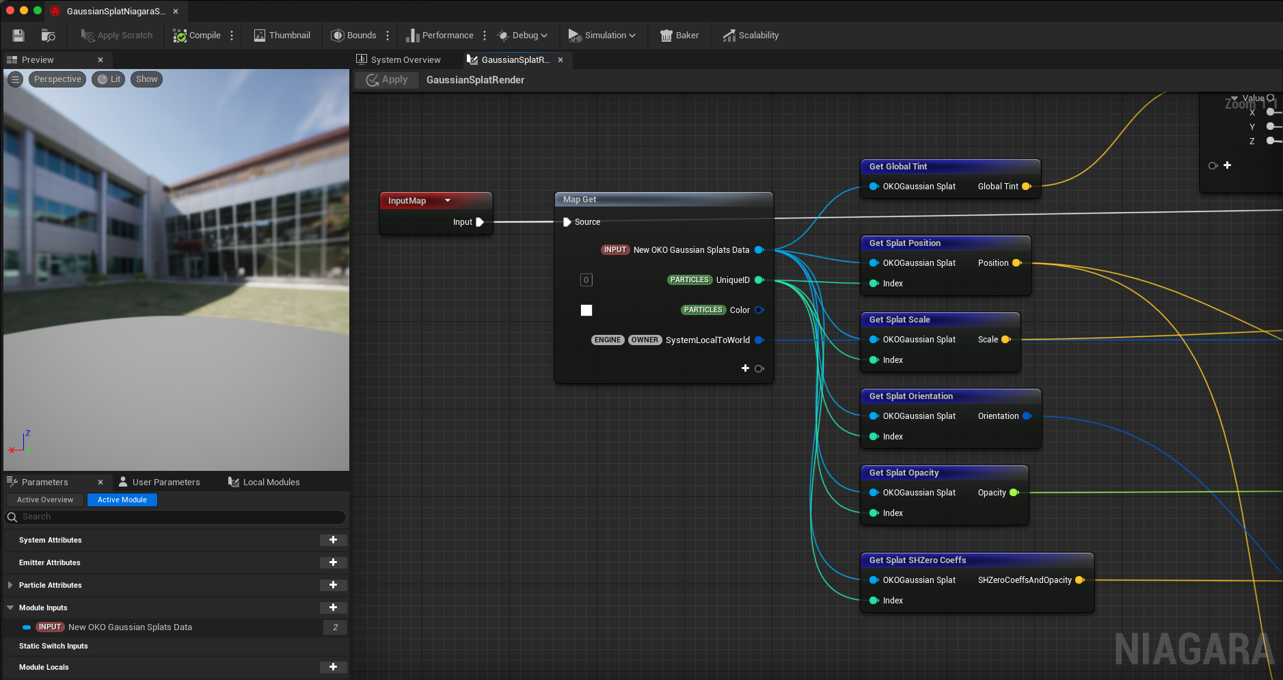Image resolution: width=1283 pixels, height=680 pixels.
Task: Toggle the Bounds display
Action: (x=353, y=36)
